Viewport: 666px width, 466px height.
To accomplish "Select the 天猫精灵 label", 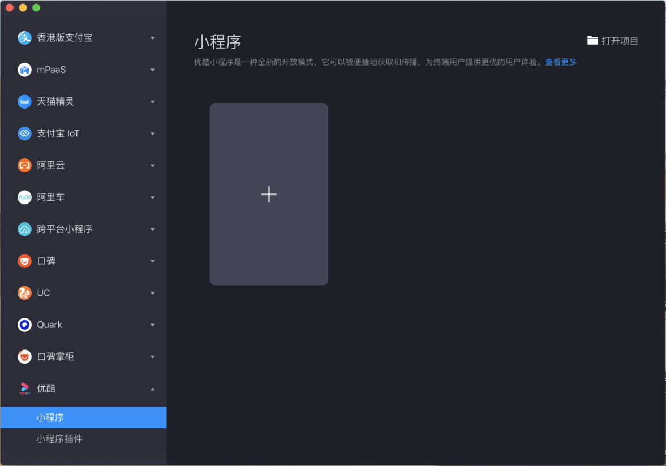I will tap(55, 101).
